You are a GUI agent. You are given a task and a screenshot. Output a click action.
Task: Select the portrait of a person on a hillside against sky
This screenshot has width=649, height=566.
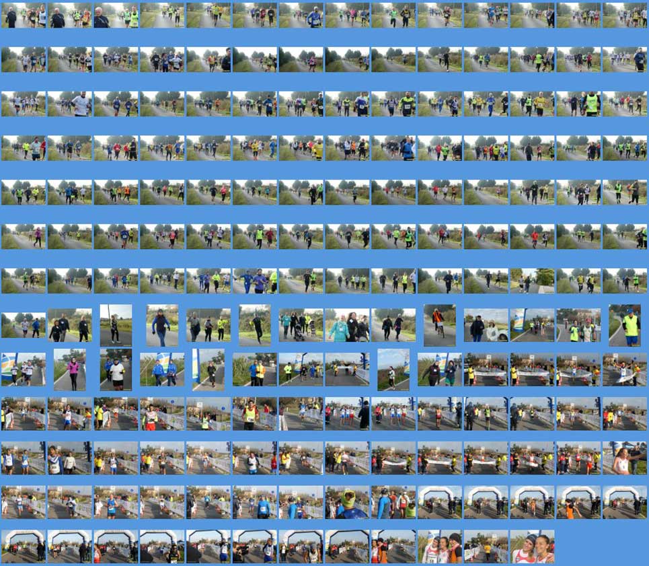393,369
